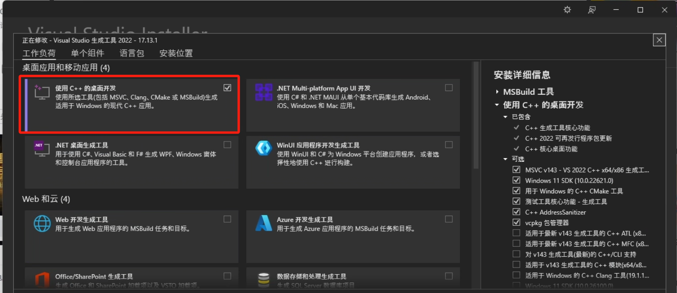Image resolution: width=677 pixels, height=293 pixels.
Task: Click the 安装详细信息 heading
Action: tap(522, 75)
